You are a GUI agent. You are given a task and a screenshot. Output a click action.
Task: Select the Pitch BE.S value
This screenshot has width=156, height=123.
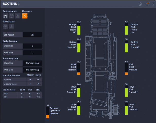click(x=30, y=94)
